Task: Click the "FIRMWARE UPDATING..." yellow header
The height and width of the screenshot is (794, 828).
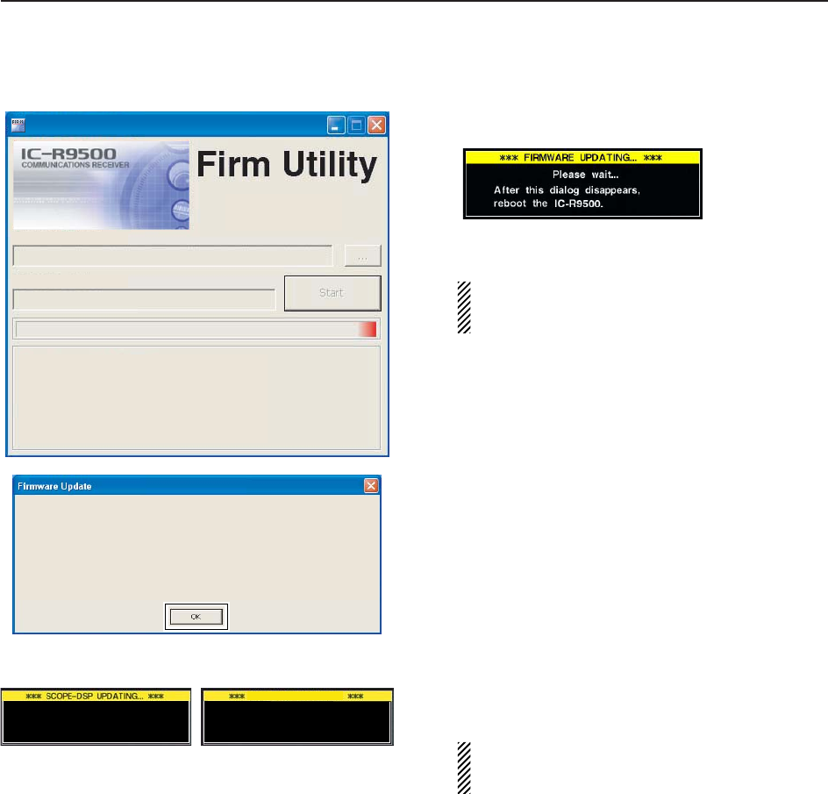Action: coord(582,157)
